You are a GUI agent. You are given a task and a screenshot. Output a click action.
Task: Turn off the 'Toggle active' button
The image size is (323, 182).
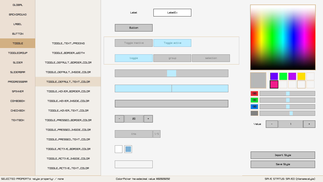172,43
